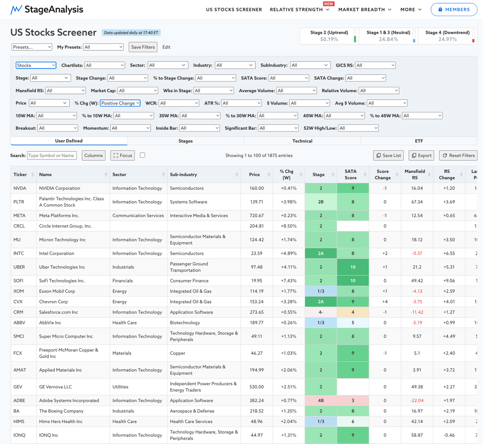Click blue Stage 1 & 3 Neutral indicator
Screen dimensions: 483x444
point(414,36)
